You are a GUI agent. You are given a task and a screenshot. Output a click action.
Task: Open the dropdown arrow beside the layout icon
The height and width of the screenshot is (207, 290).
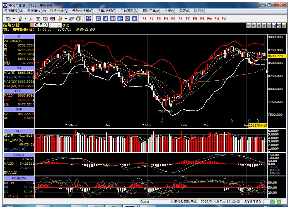coord(14,19)
